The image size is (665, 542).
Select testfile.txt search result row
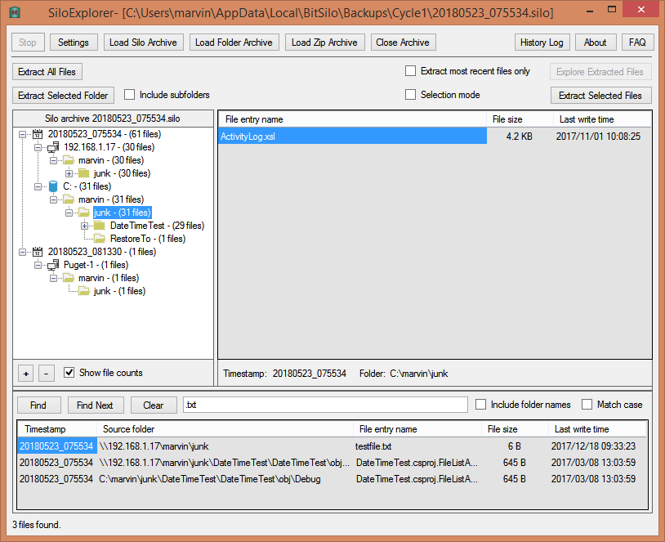tap(332, 446)
